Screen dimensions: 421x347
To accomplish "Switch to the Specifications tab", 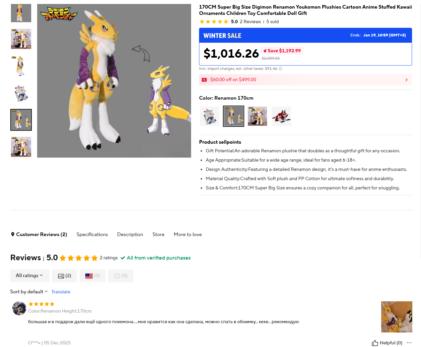I will tap(92, 234).
